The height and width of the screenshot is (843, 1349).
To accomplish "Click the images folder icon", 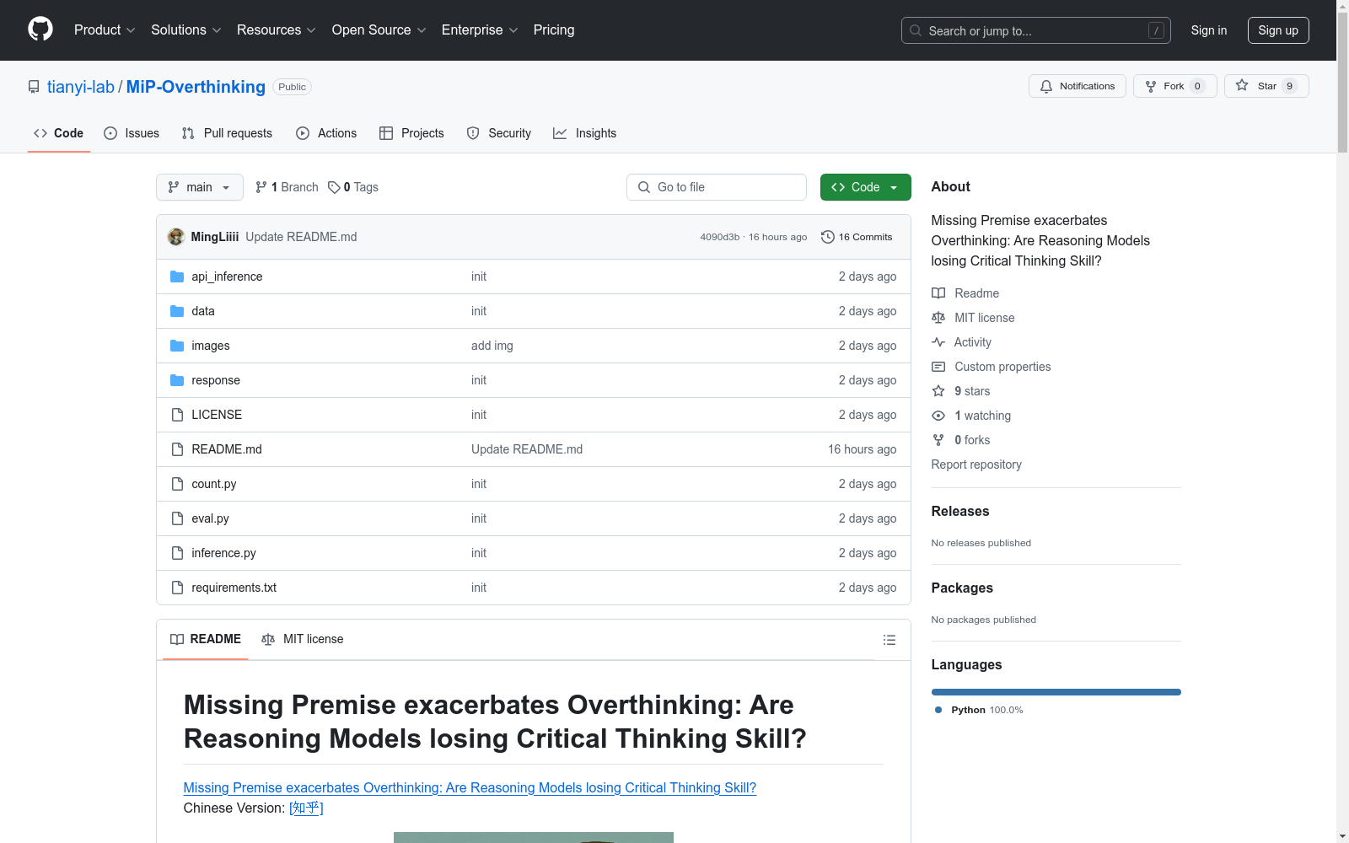I will click(177, 346).
